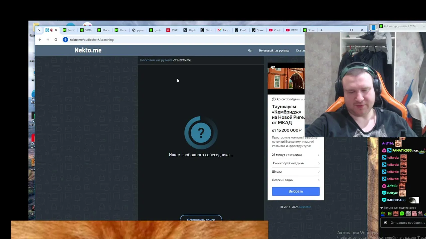Expand the 'Школа' ad row
Image resolution: width=426 pixels, height=239 pixels.
[x=296, y=172]
